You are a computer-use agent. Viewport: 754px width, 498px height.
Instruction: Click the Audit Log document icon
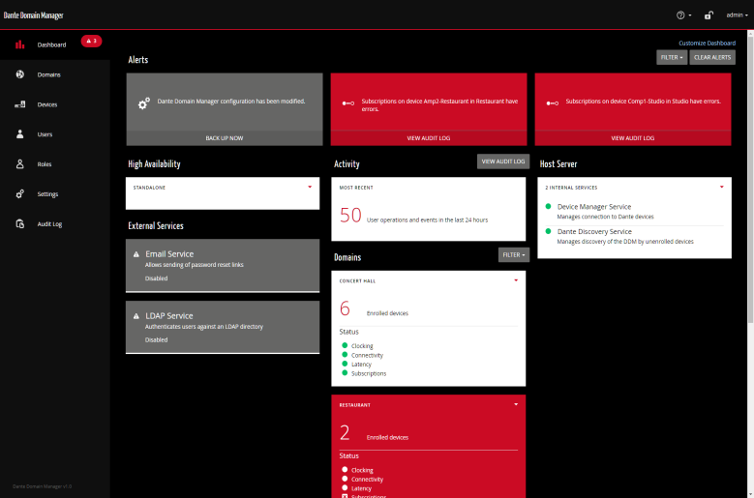click(x=19, y=223)
